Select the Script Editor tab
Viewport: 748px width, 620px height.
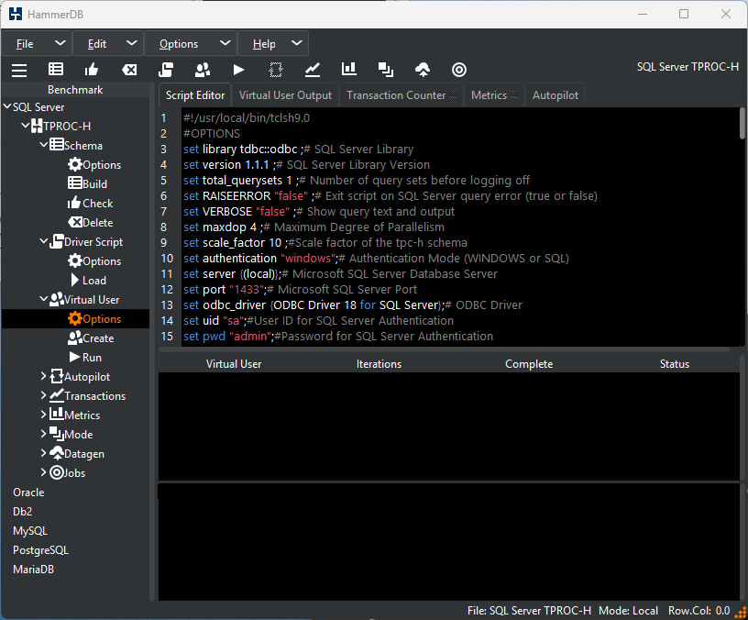(195, 95)
